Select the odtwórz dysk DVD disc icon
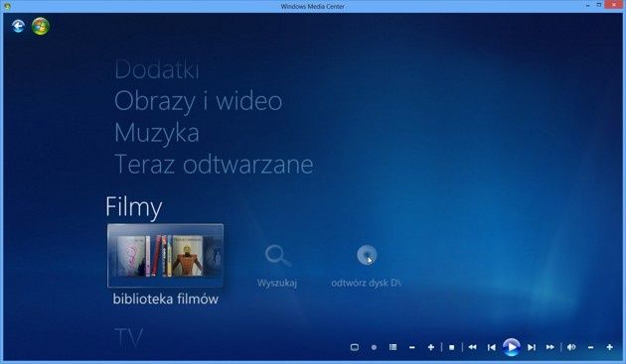 click(367, 255)
